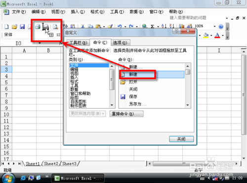The width and height of the screenshot is (247, 183).
Task: Open the 编辑(E) menu
Action: click(x=39, y=12)
